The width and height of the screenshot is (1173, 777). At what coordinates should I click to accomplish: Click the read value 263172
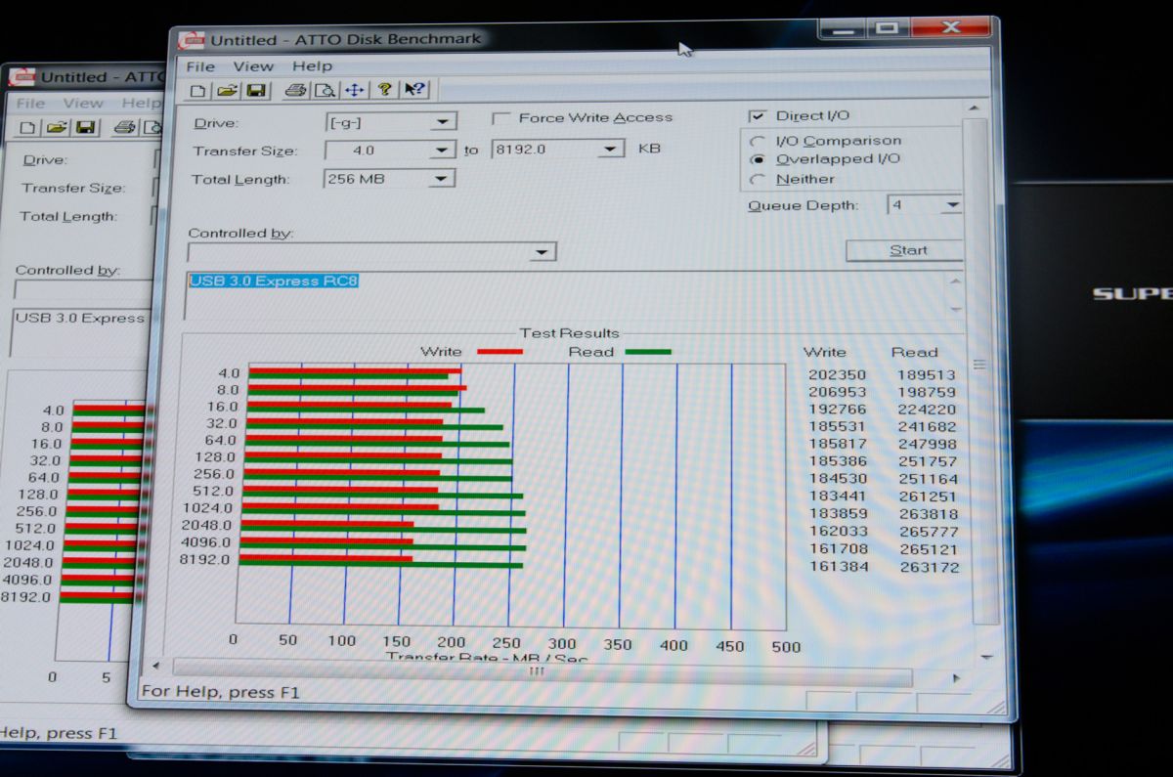[x=931, y=567]
